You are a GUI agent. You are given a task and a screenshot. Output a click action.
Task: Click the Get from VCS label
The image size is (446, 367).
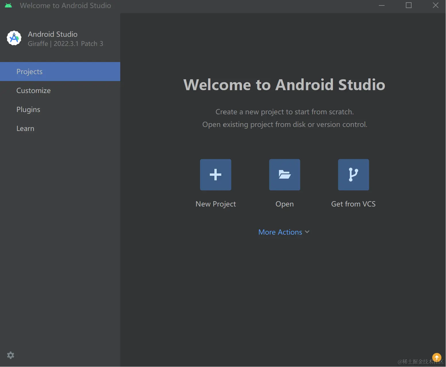click(x=353, y=204)
